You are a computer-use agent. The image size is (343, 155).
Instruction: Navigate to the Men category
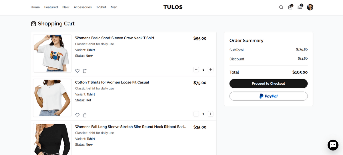pyautogui.click(x=114, y=7)
